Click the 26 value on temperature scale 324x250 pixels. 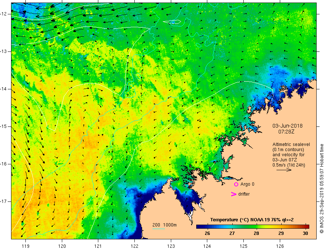click(x=207, y=233)
